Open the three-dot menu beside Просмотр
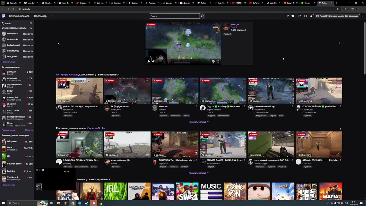 (52, 16)
